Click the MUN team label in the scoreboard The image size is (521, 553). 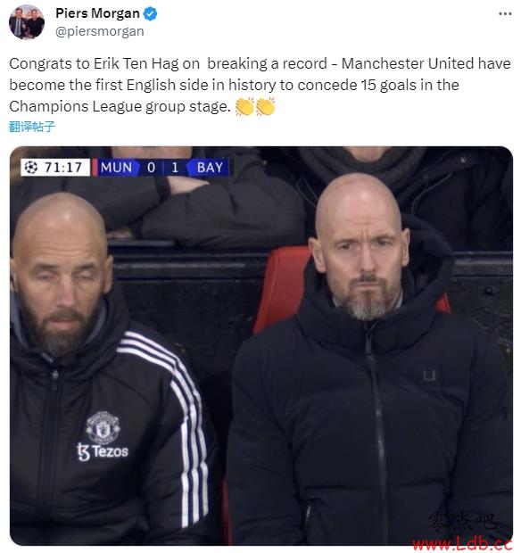pos(116,167)
